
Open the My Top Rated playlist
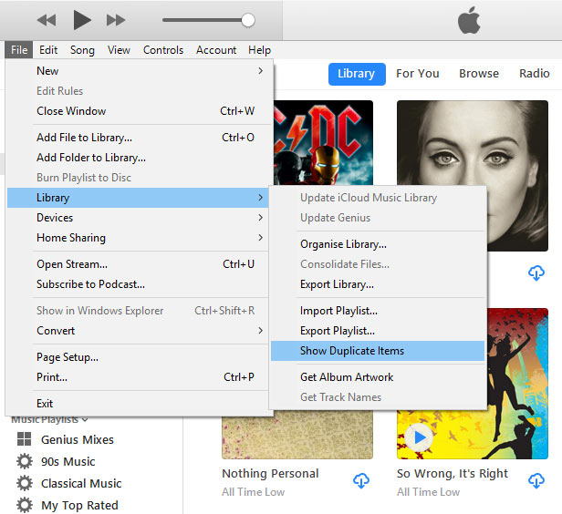pyautogui.click(x=79, y=506)
